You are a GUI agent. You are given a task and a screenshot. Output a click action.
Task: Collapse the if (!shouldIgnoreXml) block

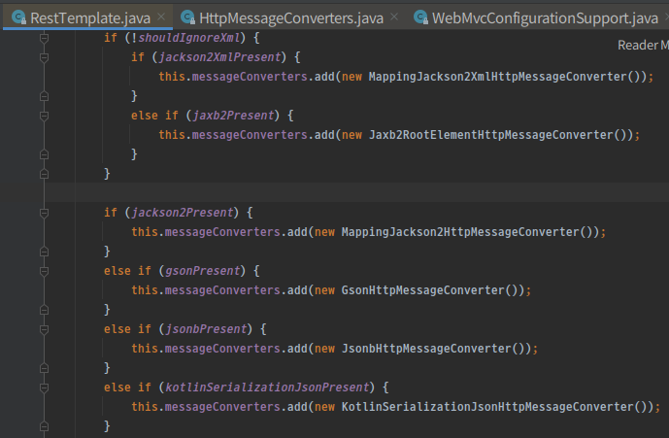click(x=44, y=38)
